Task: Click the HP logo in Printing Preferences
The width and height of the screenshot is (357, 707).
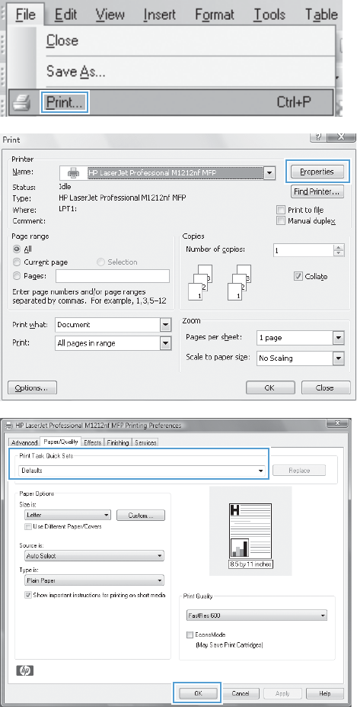Action: 27,670
